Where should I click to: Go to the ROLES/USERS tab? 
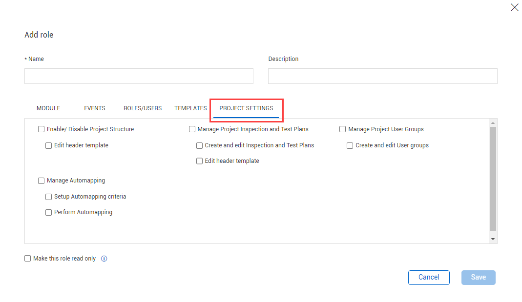[143, 108]
